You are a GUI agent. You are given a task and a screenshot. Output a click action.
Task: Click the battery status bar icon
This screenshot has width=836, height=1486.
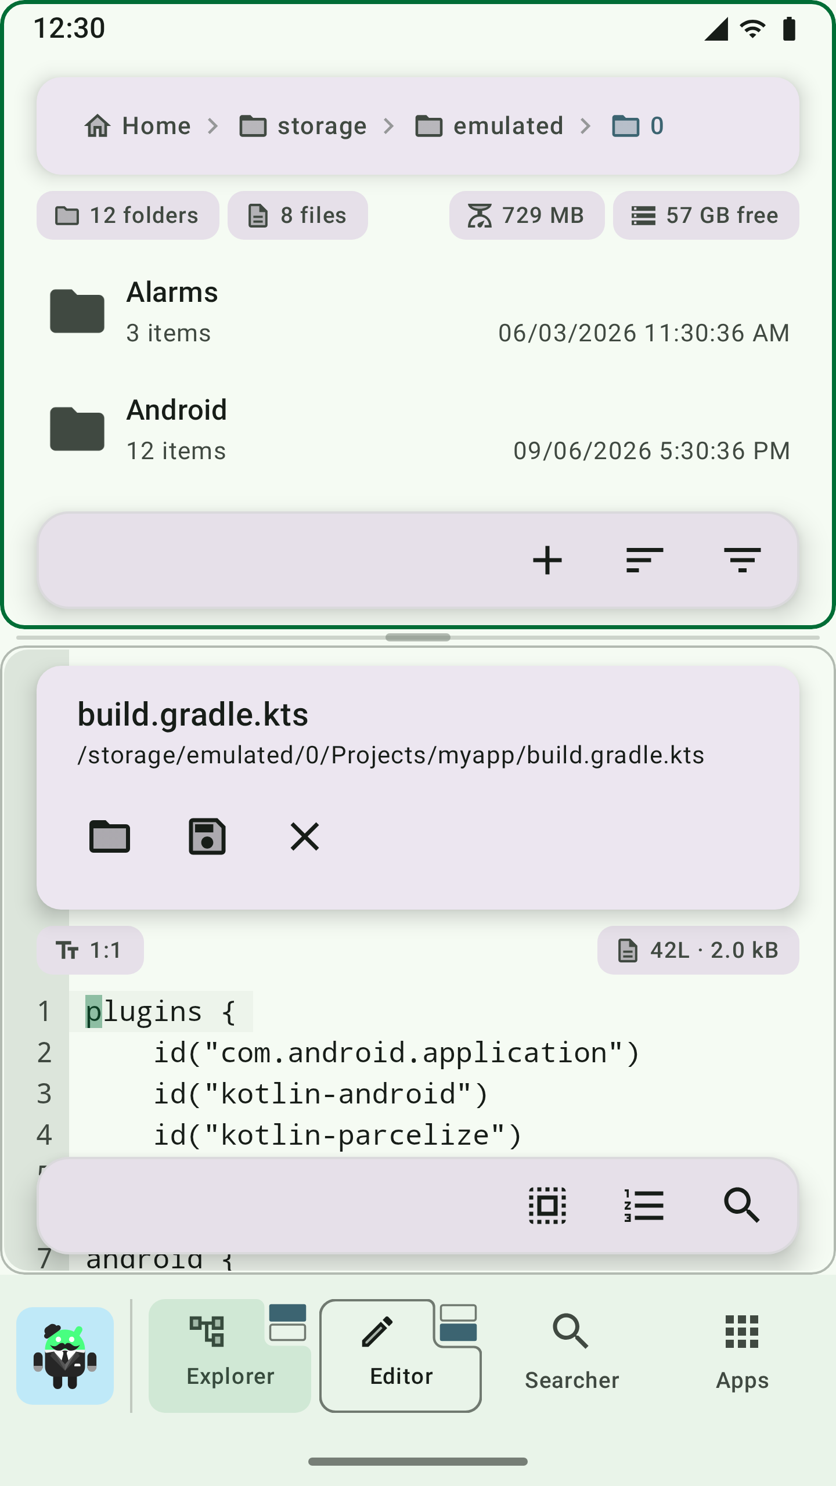pyautogui.click(x=789, y=28)
